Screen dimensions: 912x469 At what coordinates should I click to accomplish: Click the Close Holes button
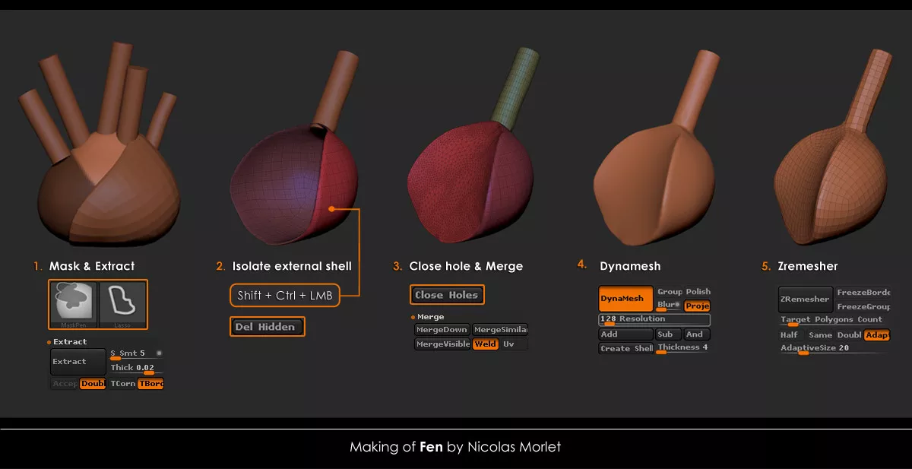coord(446,295)
